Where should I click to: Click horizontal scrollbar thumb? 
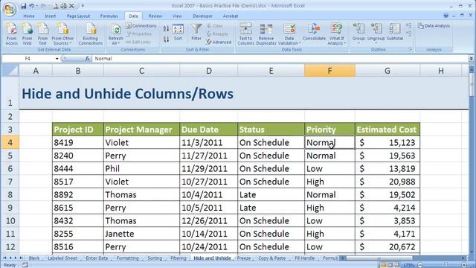tap(379, 258)
